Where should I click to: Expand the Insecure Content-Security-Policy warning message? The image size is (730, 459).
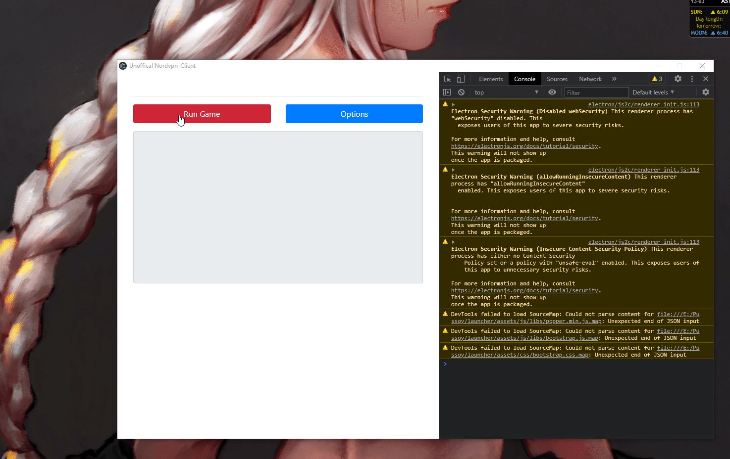click(453, 242)
